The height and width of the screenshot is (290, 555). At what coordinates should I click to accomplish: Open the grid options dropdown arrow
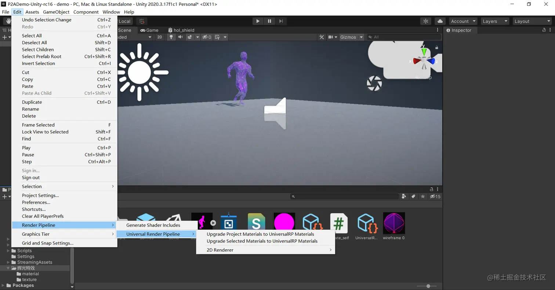[x=225, y=37]
